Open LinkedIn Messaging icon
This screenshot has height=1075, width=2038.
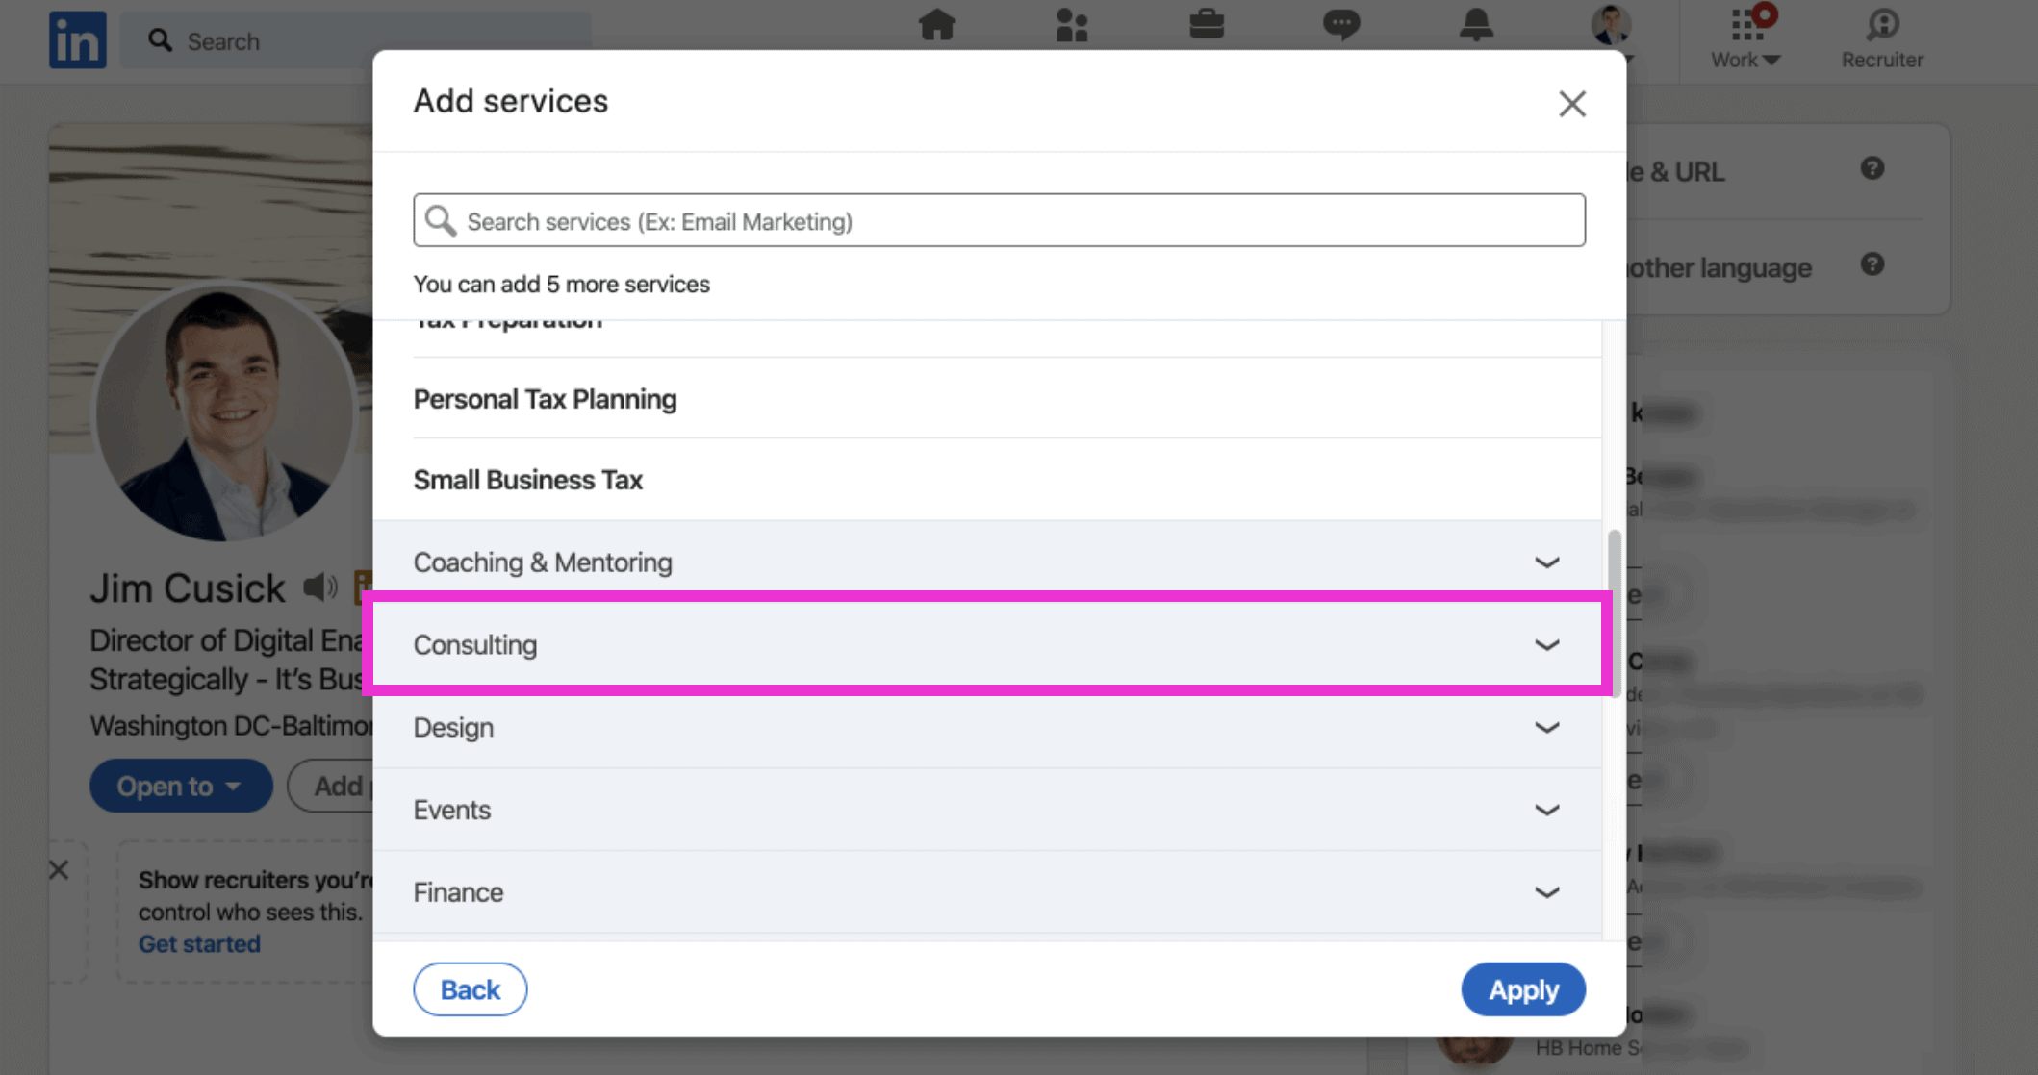1341,26
